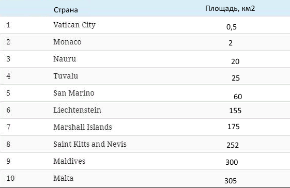Click Saint Kitts and Nevis text
The width and height of the screenshot is (290, 188).
click(90, 144)
